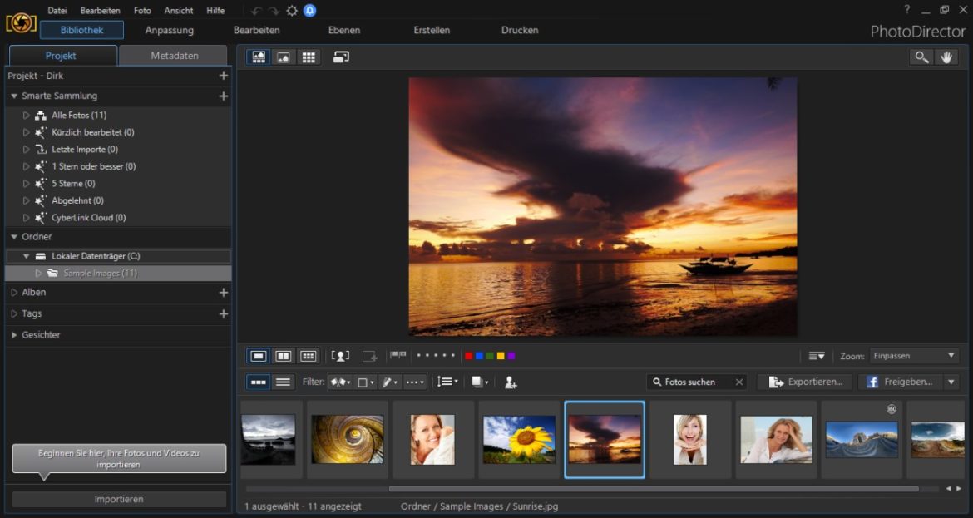Open the Datei menu

point(57,11)
